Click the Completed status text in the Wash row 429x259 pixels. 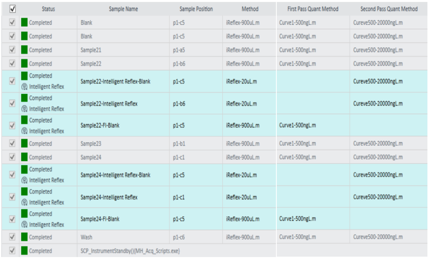(41, 237)
